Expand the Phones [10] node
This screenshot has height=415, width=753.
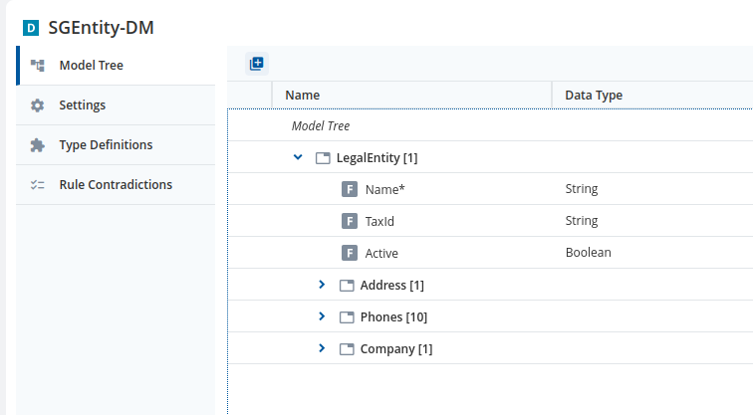(x=322, y=316)
